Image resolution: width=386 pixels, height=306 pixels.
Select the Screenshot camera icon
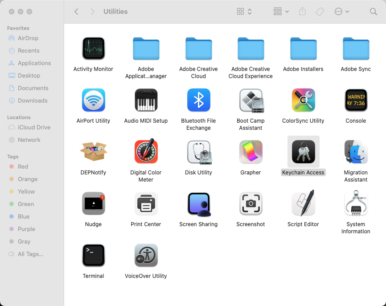click(250, 203)
